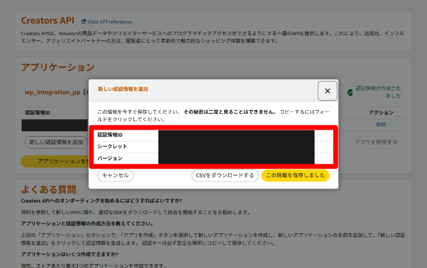Click the キャンセル button
Screen dimensions: 427x268
point(115,176)
